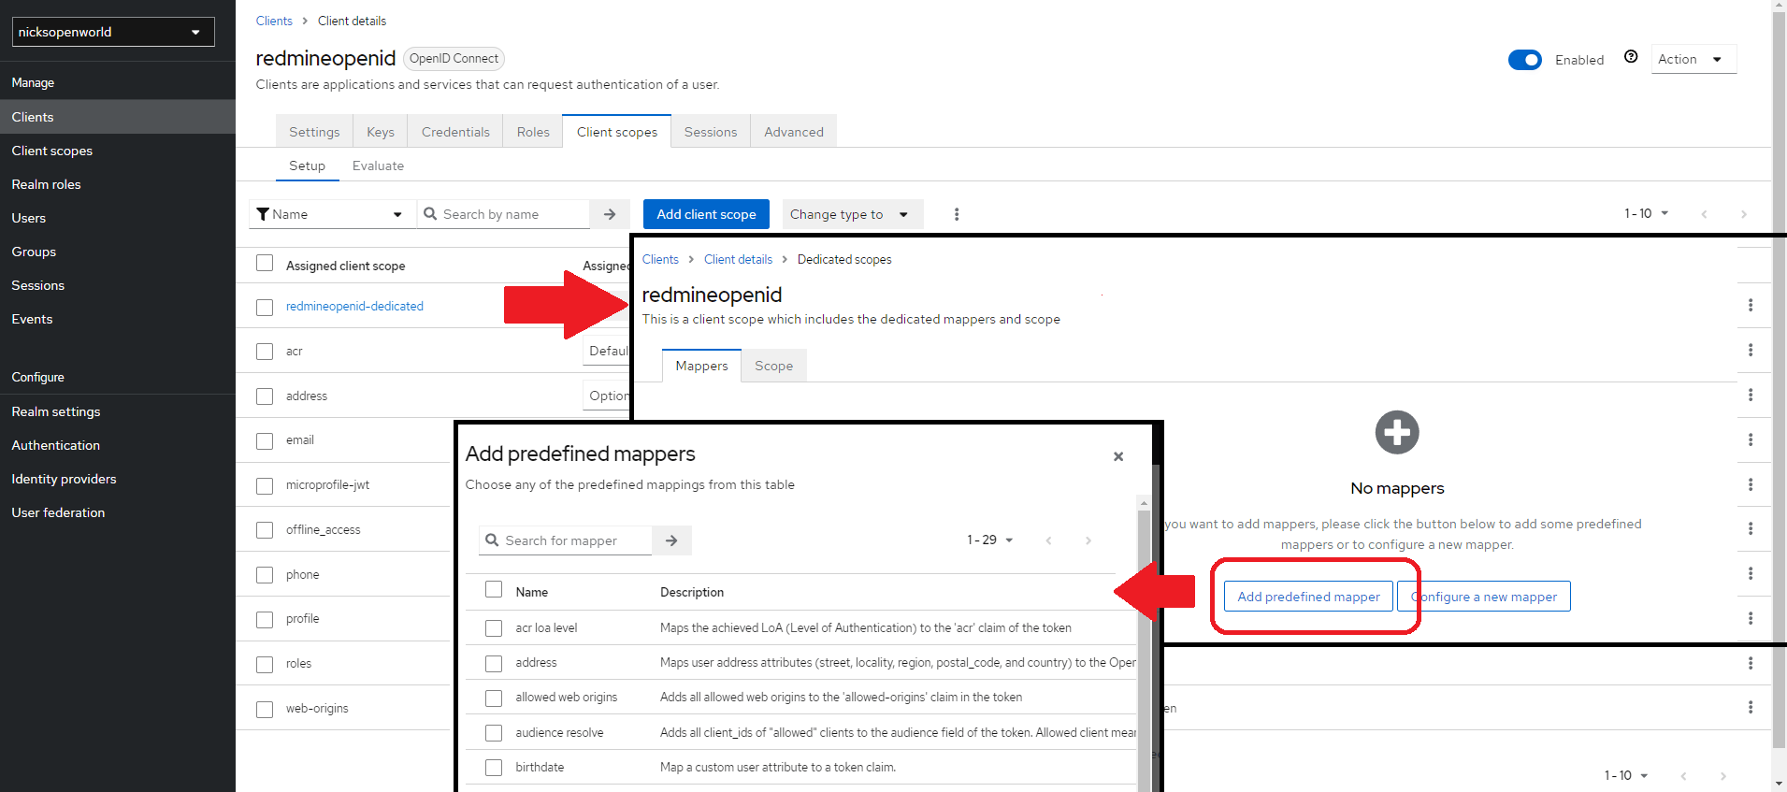Open the acr row Default type dropdown
The image size is (1787, 792).
click(607, 351)
